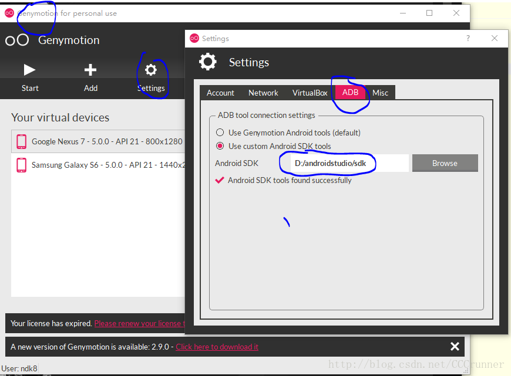
Task: Click the phone icon beside Samsung Galaxy S6
Action: tap(22, 165)
